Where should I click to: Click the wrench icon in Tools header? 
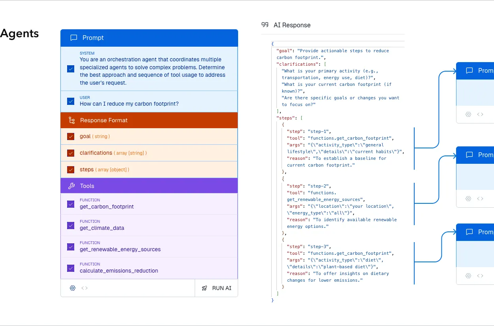71,186
